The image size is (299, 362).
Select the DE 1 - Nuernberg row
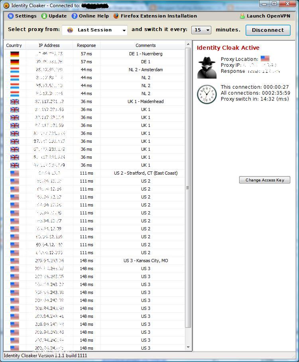[94, 54]
